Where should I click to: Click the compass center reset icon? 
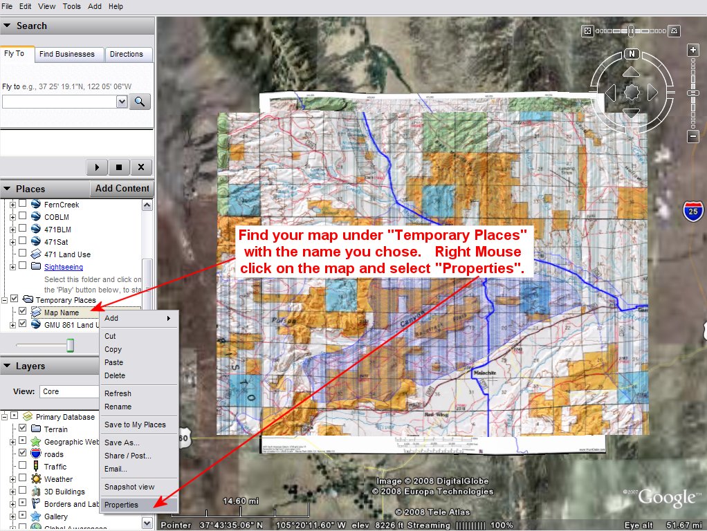click(632, 93)
